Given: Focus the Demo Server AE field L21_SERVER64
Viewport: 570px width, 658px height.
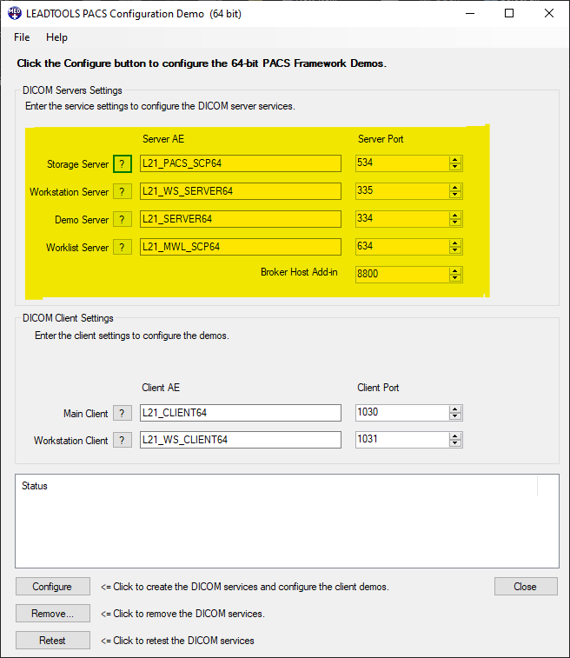Looking at the screenshot, I should [241, 219].
